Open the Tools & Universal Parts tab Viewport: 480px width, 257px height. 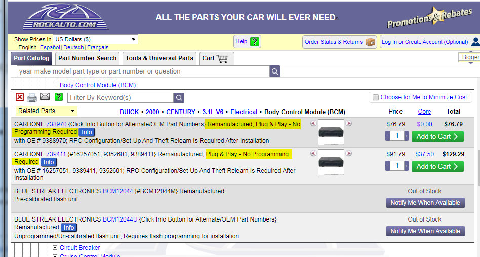click(159, 58)
